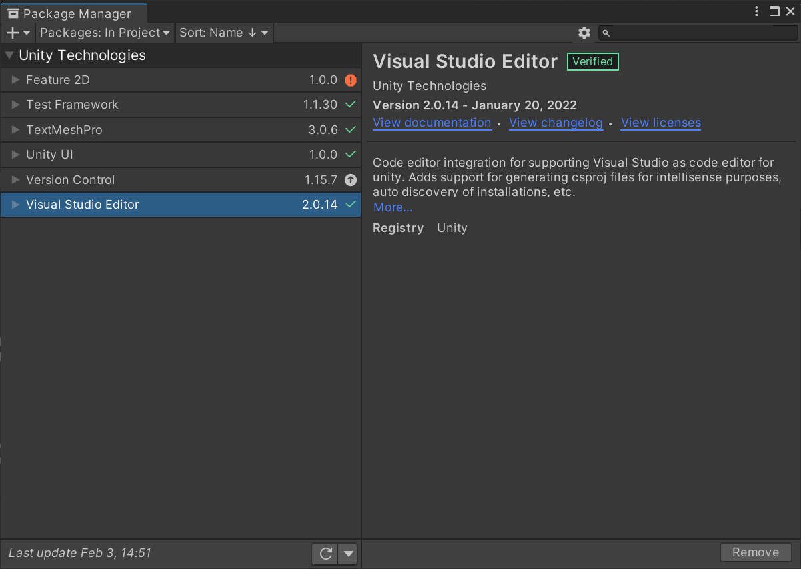Click the refresh package list icon
Viewport: 801px width, 569px height.
[325, 553]
